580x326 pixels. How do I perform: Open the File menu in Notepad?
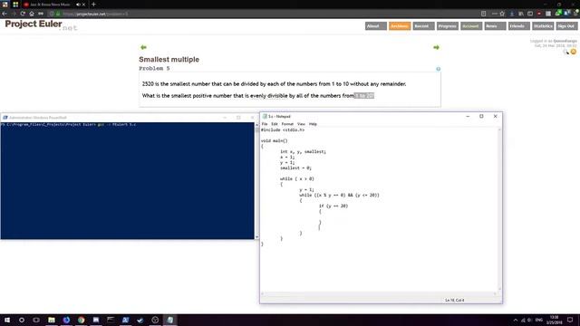(265, 124)
